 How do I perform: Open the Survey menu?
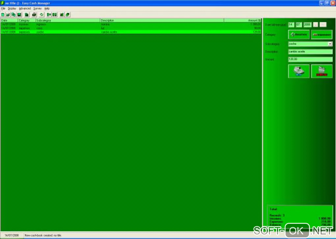(x=38, y=8)
